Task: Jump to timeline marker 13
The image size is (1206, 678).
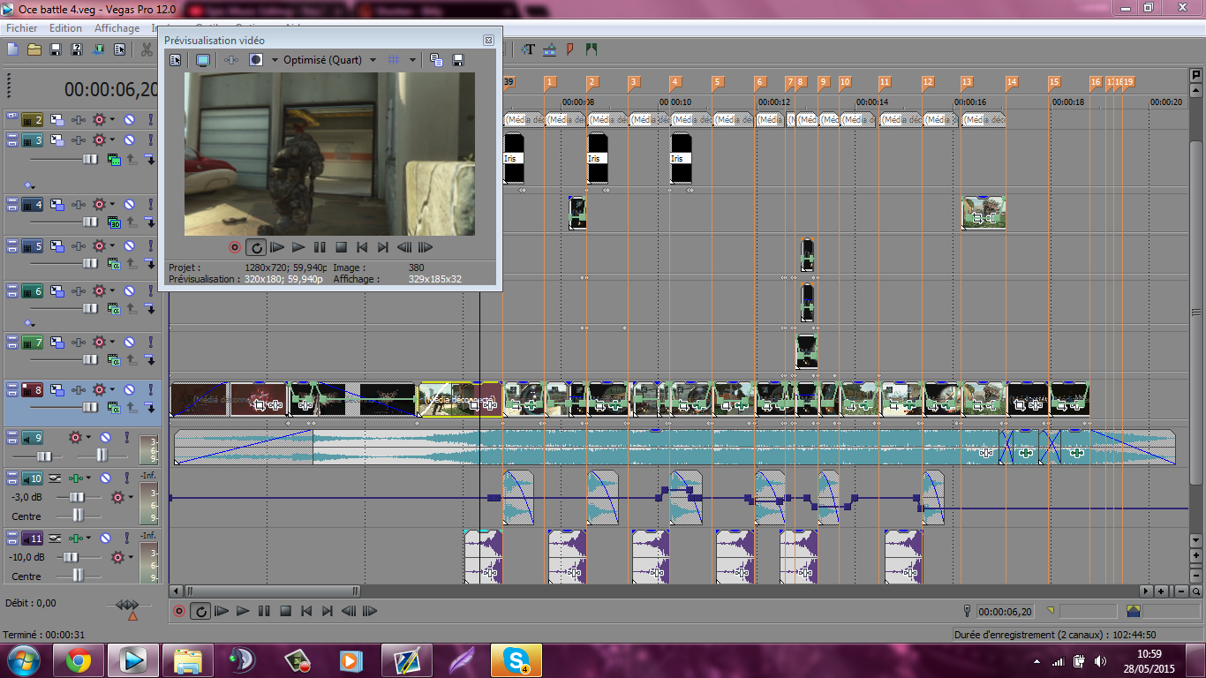Action: pyautogui.click(x=967, y=82)
